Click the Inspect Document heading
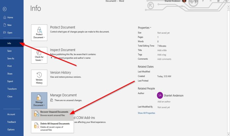This screenshot has height=136, width=230. [63, 50]
